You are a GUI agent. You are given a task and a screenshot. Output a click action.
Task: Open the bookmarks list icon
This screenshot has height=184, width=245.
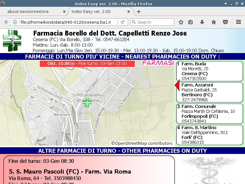point(190,22)
